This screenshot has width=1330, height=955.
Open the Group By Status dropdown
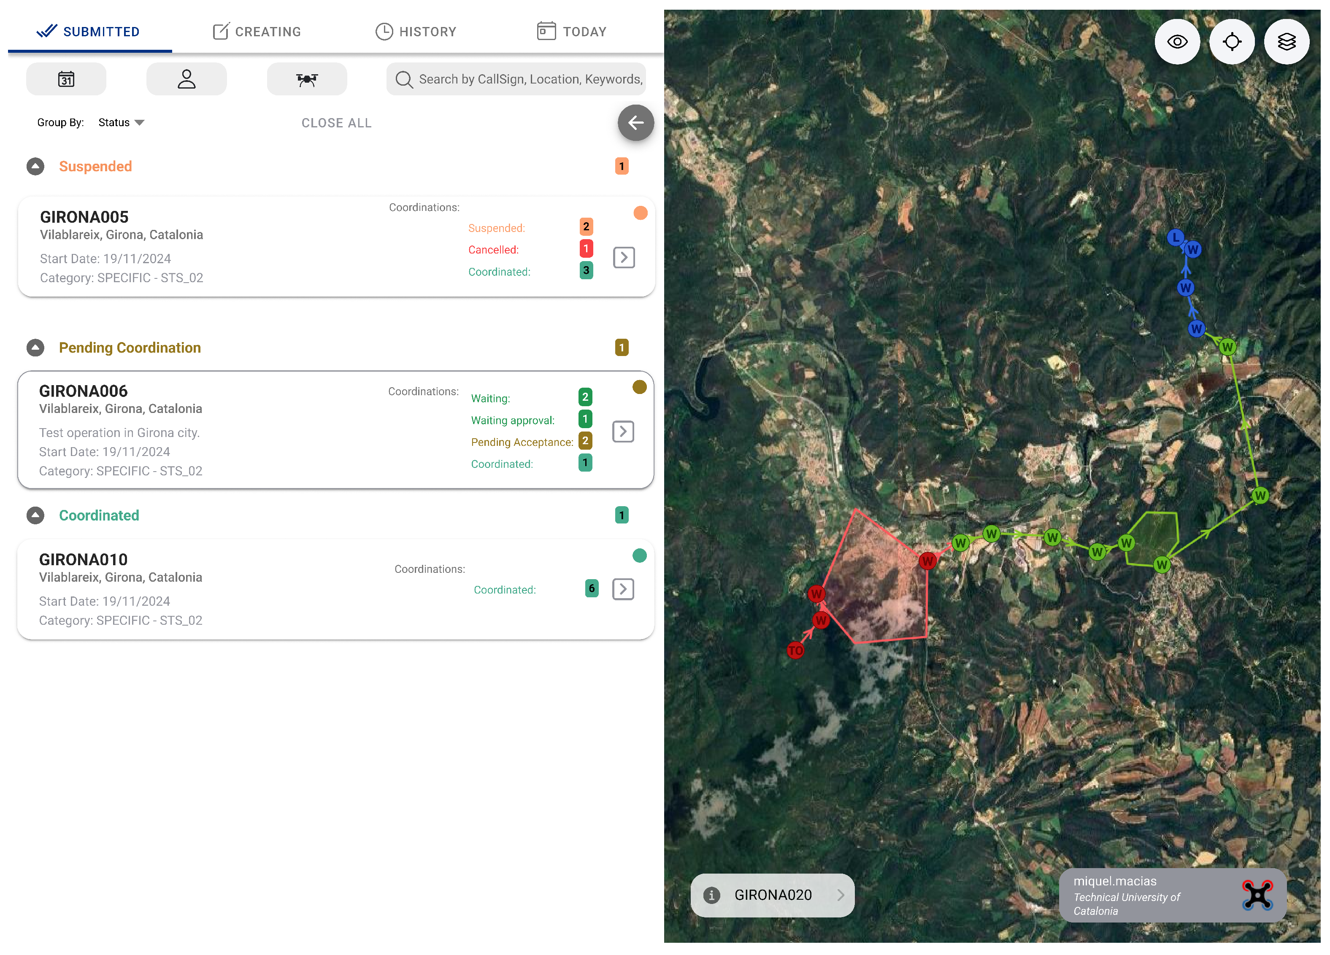pos(122,122)
